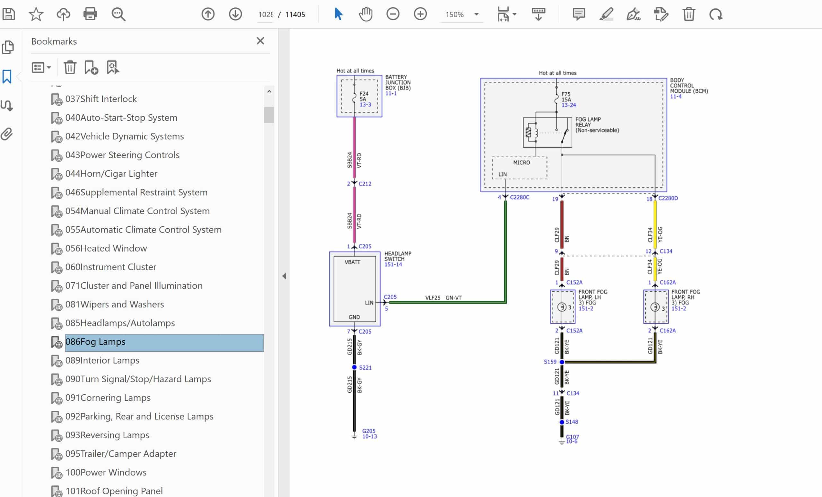Add a new bookmark
The height and width of the screenshot is (497, 822).
click(x=91, y=68)
